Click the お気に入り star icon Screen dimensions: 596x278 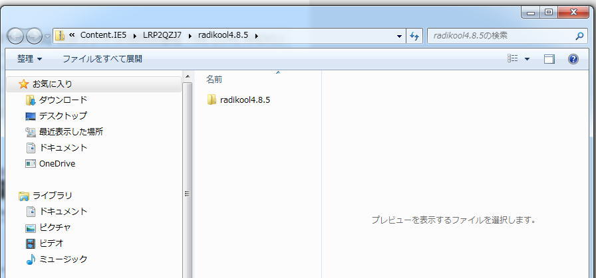tap(23, 84)
